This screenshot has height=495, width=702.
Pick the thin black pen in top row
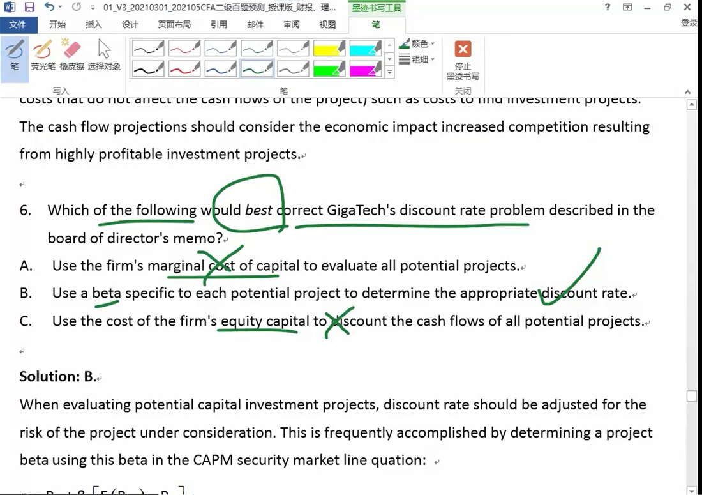(148, 48)
